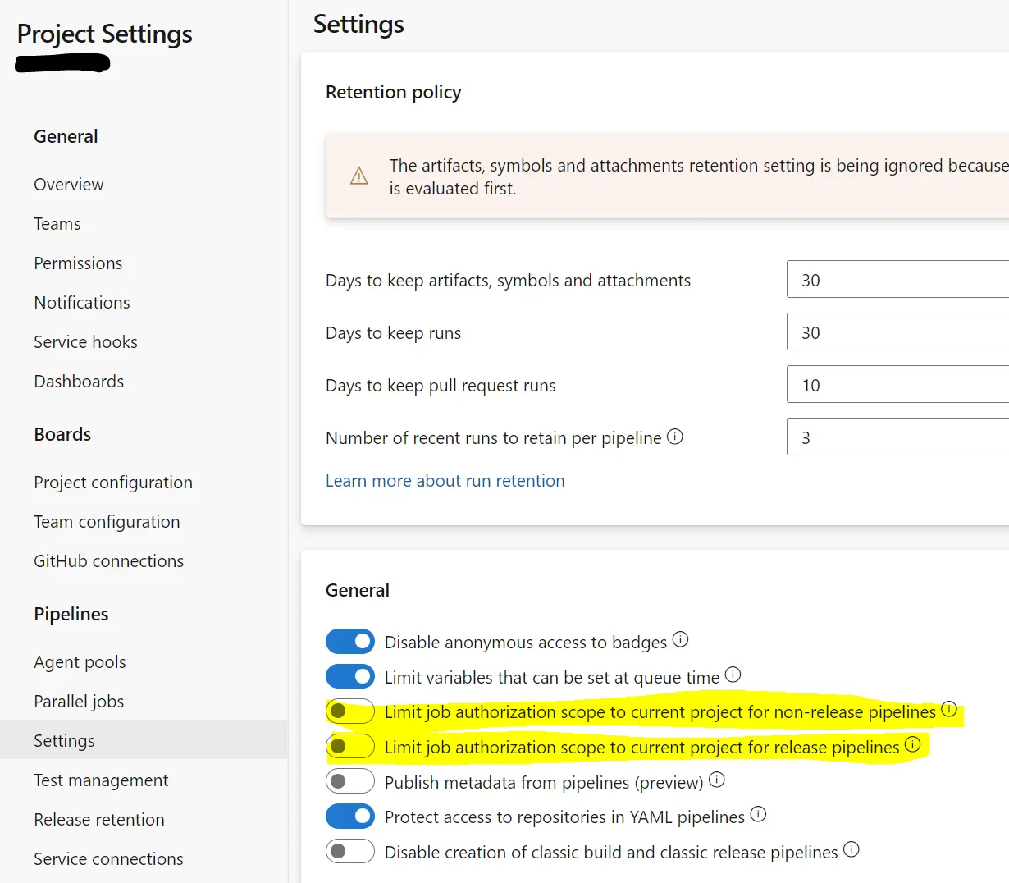Enable job scope limit for non-release pipelines
Screen dimensions: 1009x883
point(350,711)
